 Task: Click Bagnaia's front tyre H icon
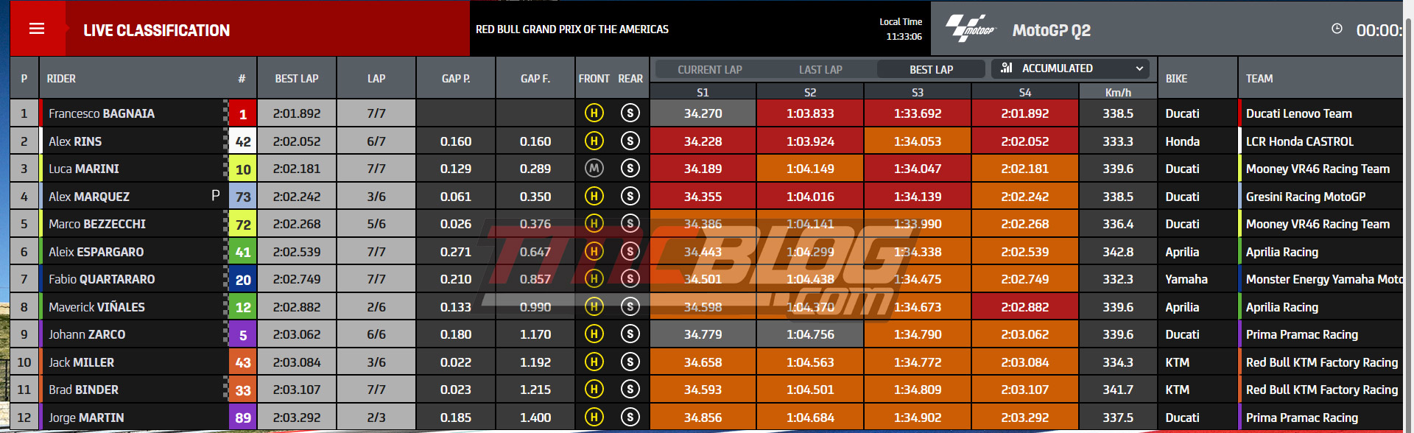coord(594,113)
